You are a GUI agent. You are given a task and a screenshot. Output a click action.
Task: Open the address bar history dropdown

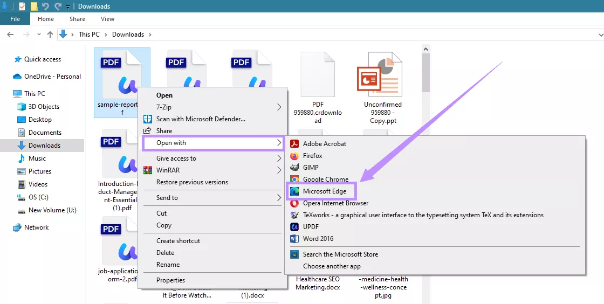(601, 34)
